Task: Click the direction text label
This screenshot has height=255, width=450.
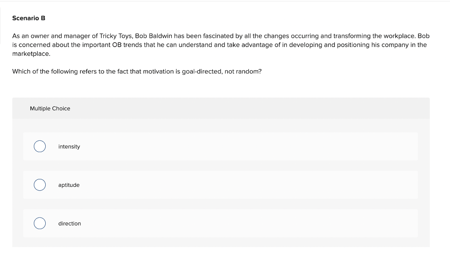Action: point(69,223)
